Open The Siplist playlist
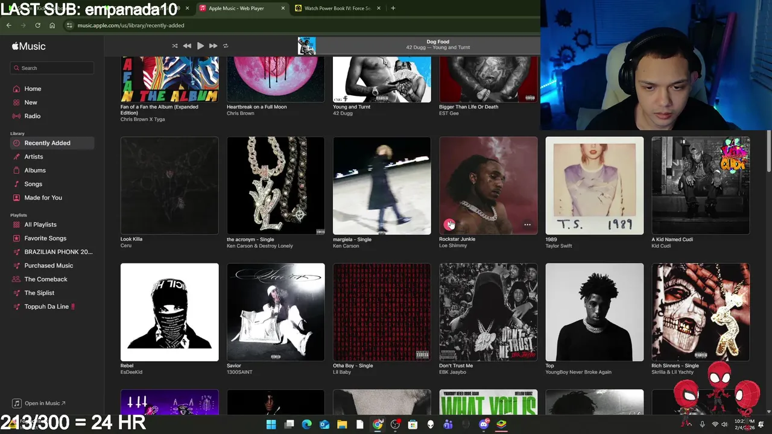This screenshot has width=772, height=434. (x=39, y=293)
